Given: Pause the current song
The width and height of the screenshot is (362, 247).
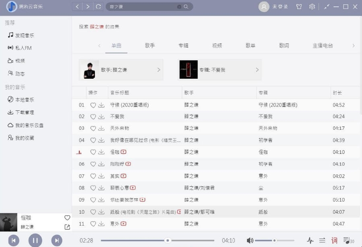Looking at the screenshot, I should pyautogui.click(x=35, y=240).
